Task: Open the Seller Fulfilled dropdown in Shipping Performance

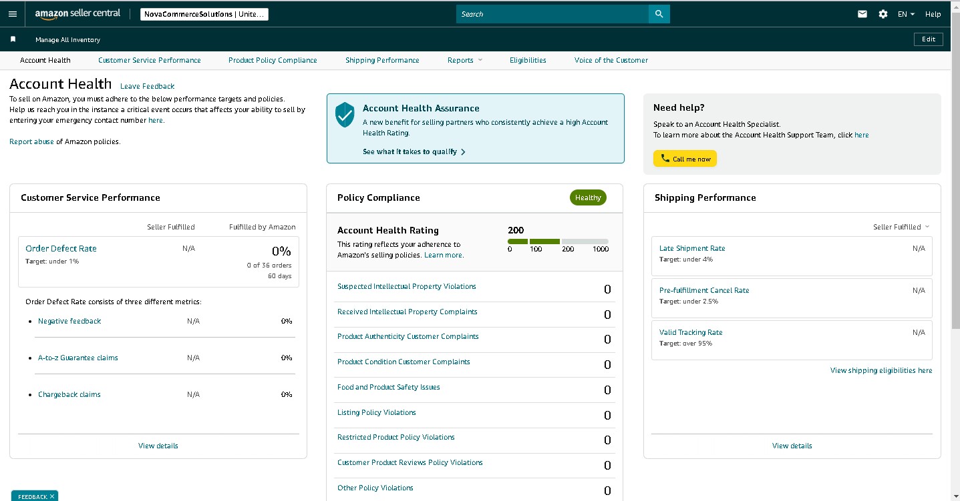Action: (901, 227)
